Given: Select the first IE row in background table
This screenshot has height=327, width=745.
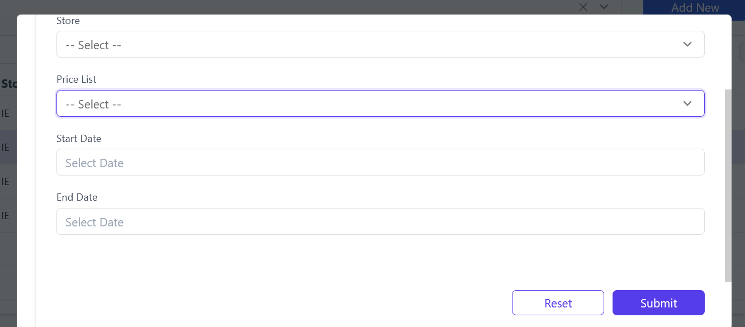Looking at the screenshot, I should [x=8, y=113].
